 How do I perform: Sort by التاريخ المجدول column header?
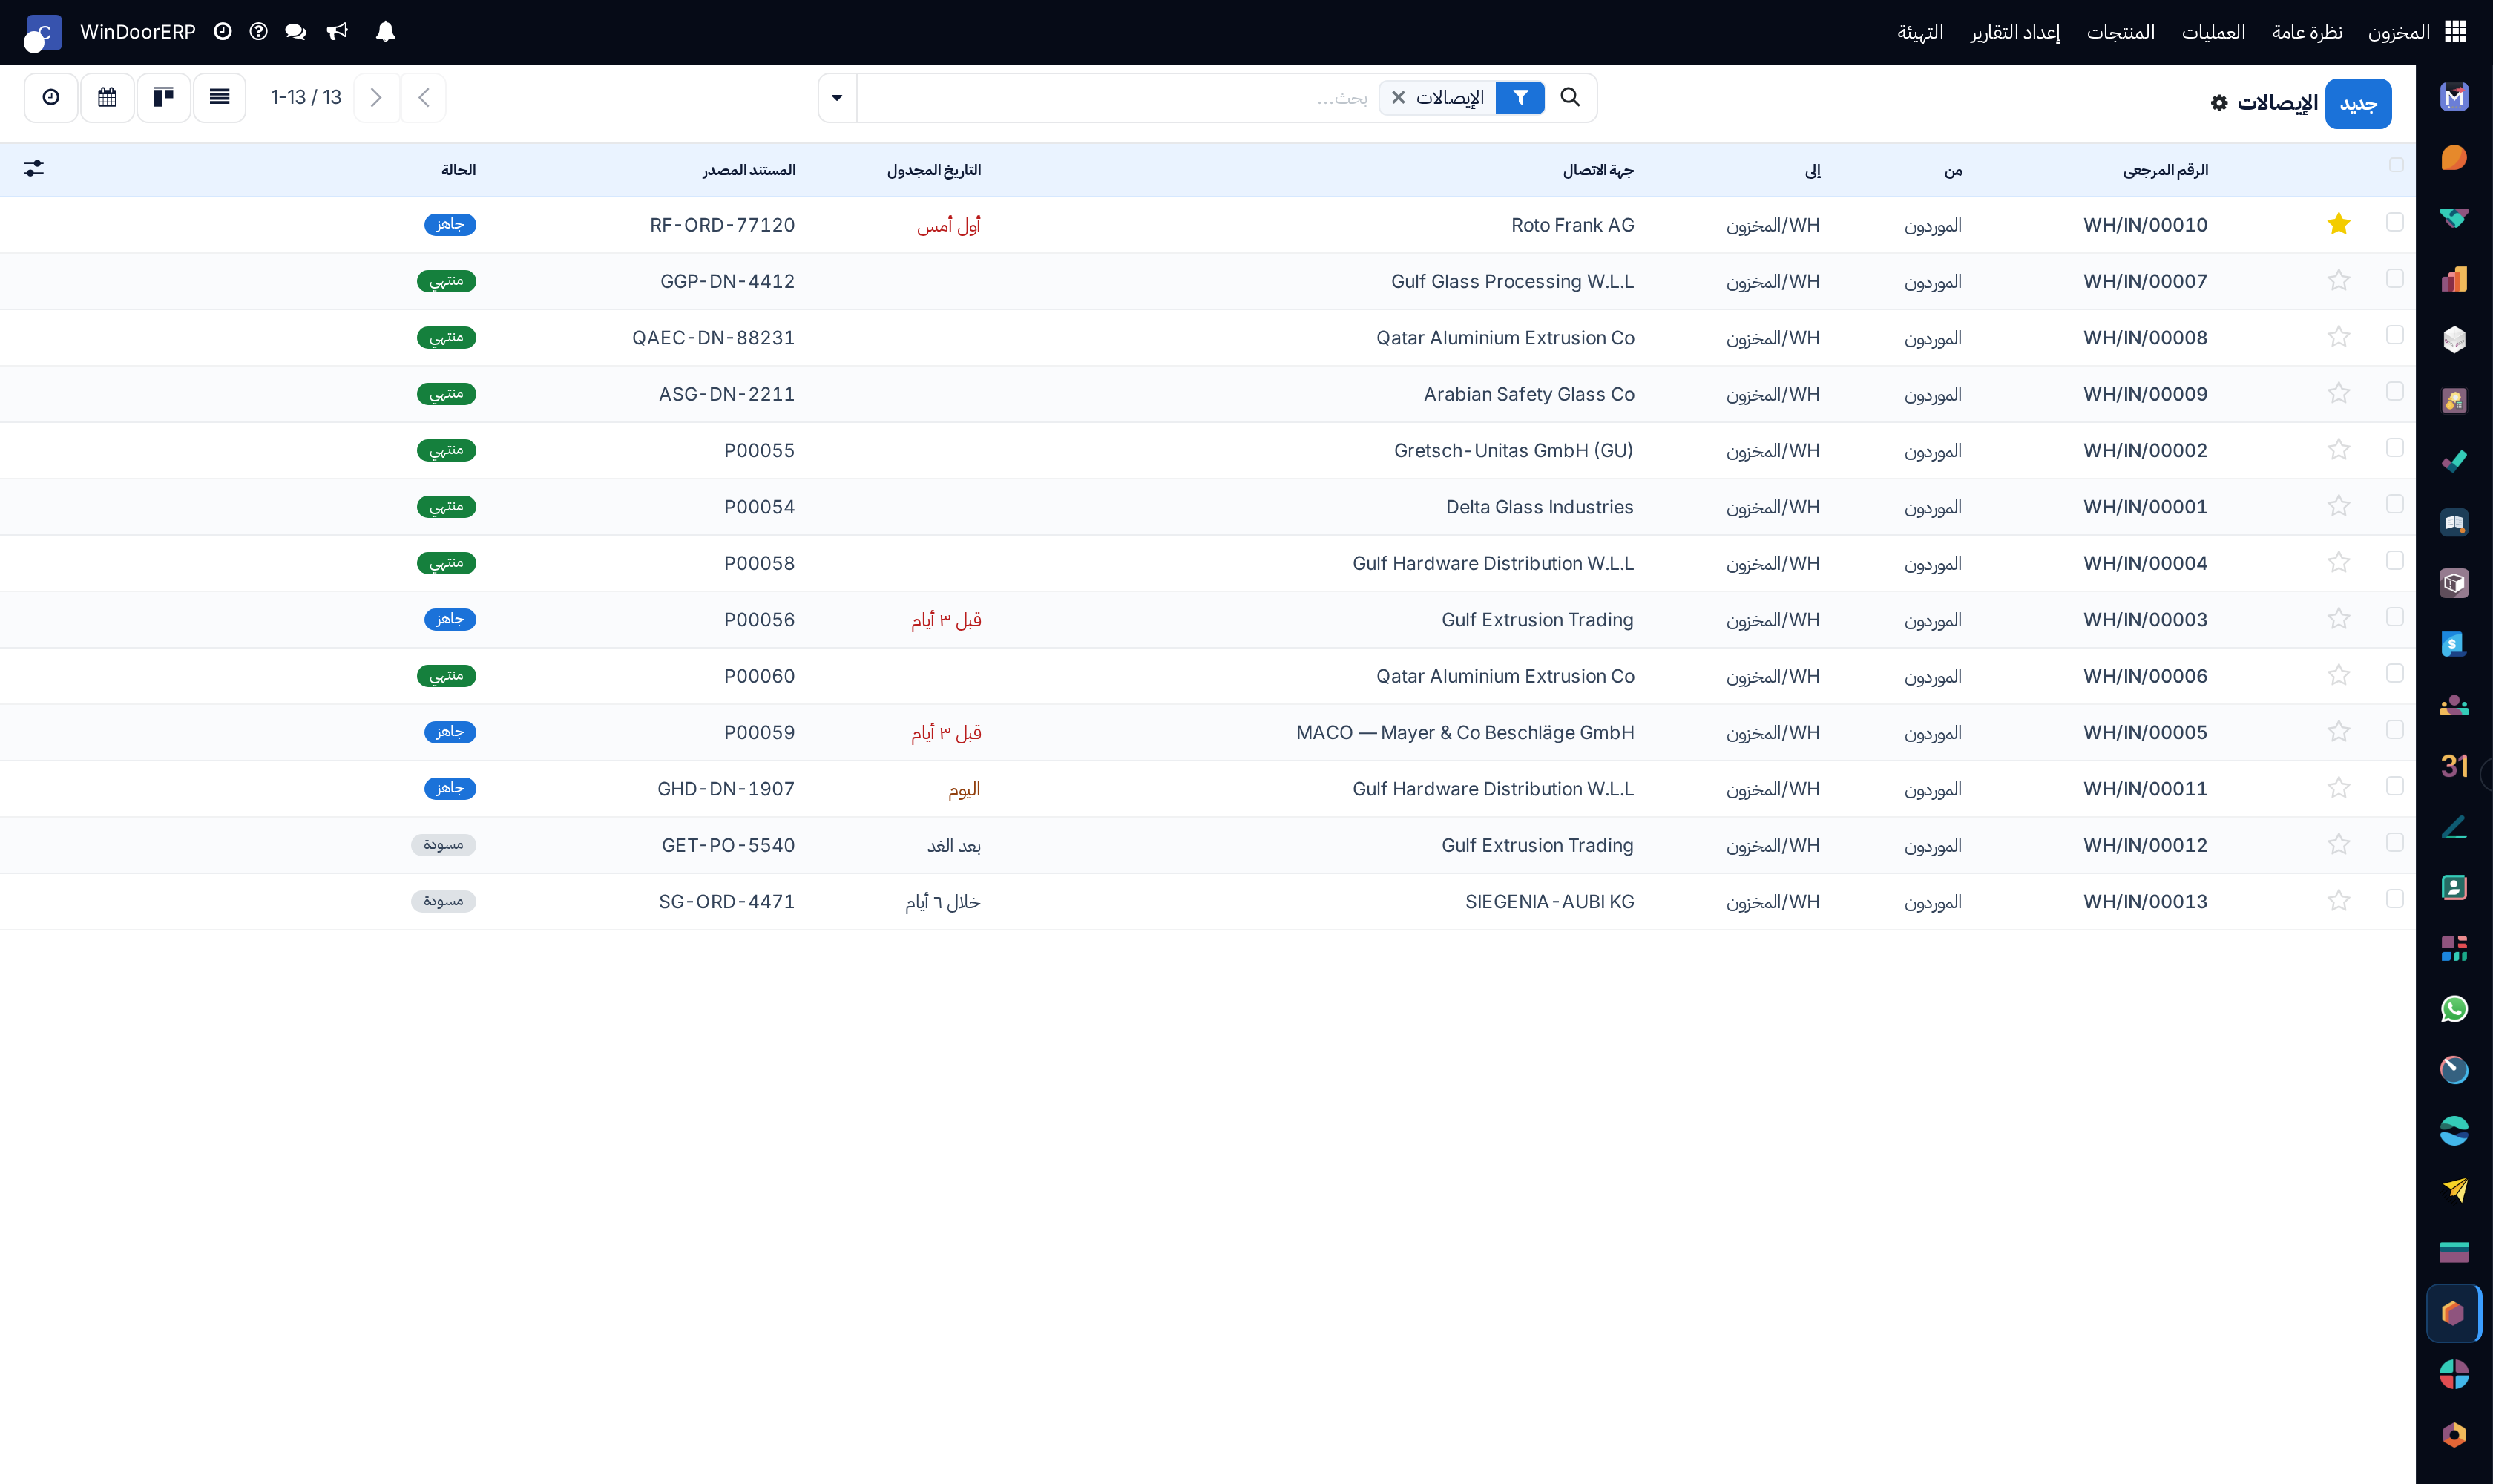pos(933,170)
